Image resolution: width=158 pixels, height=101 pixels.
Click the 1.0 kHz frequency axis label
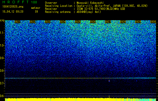tap(2, 45)
